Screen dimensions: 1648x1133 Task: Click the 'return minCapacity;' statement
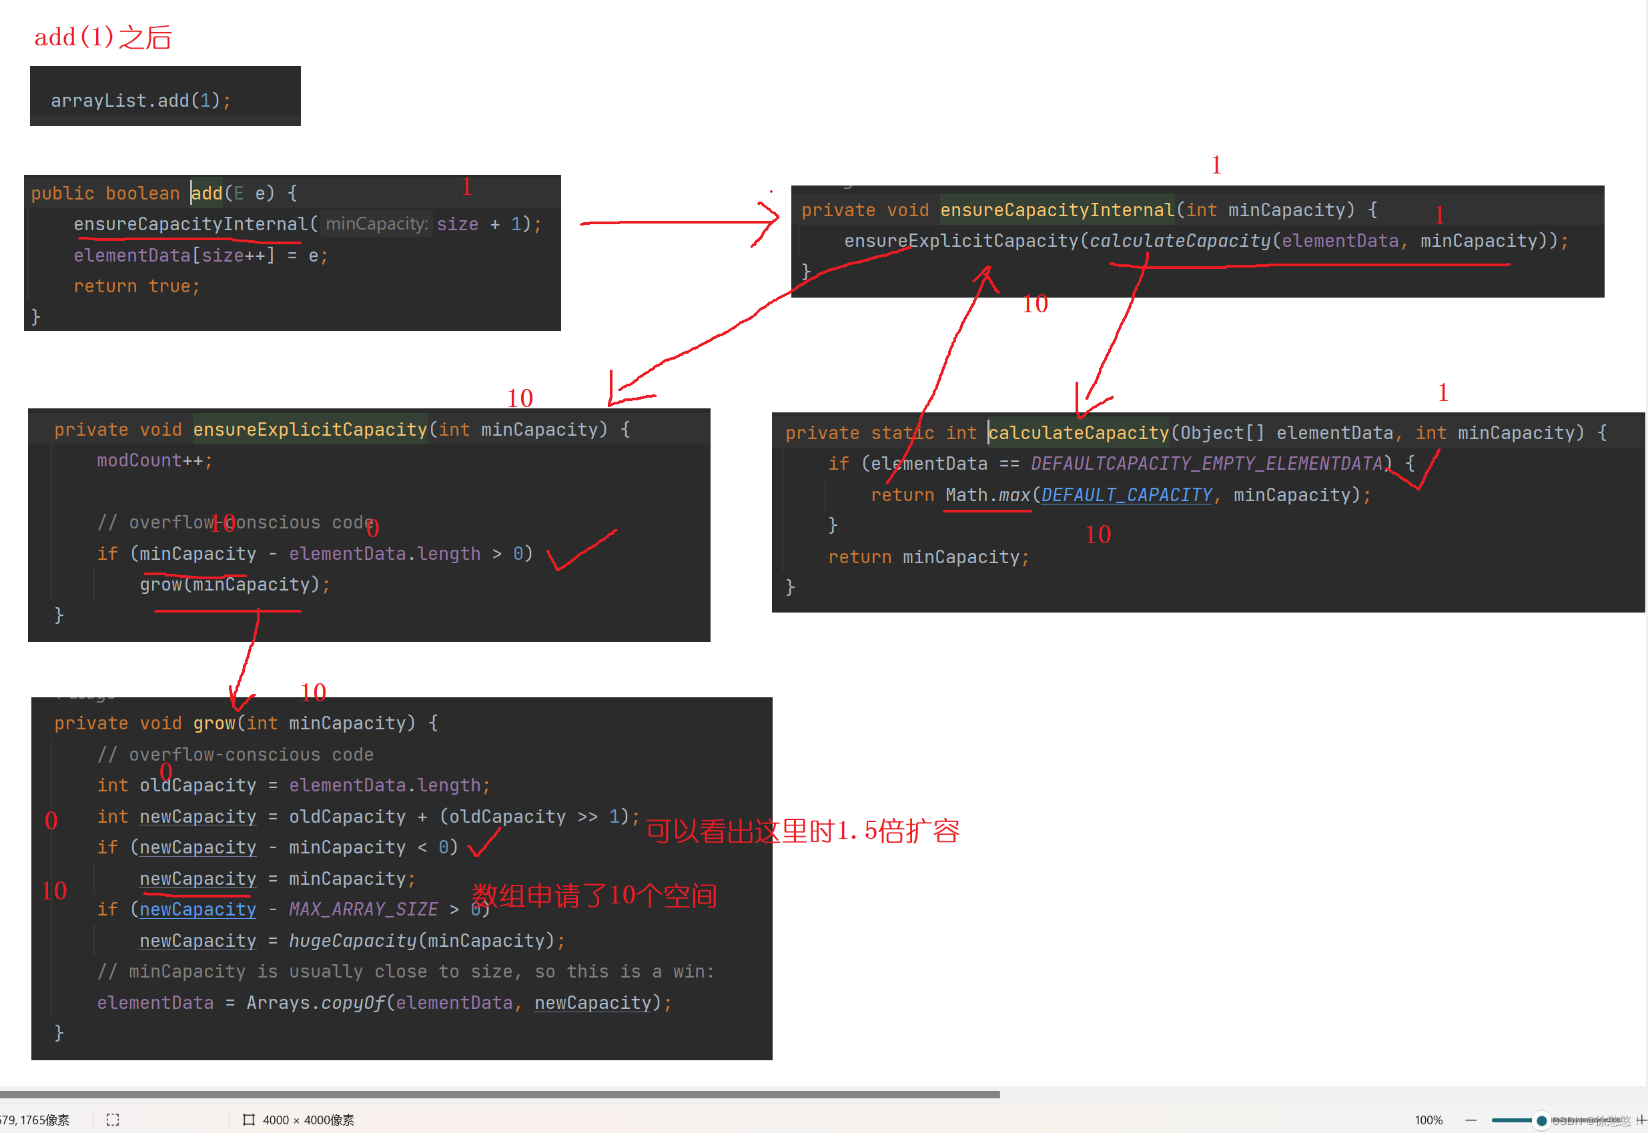tap(928, 556)
